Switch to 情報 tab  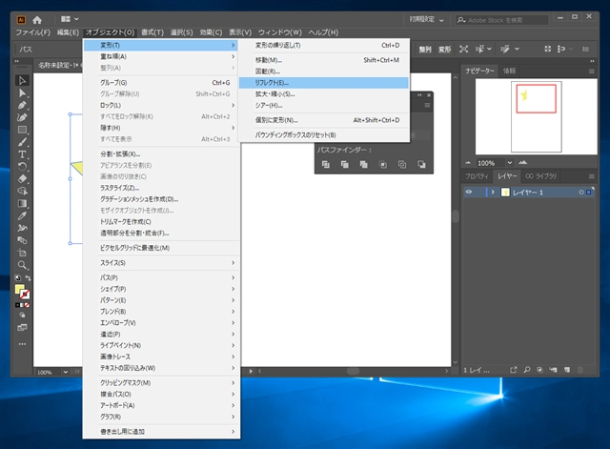[x=509, y=71]
